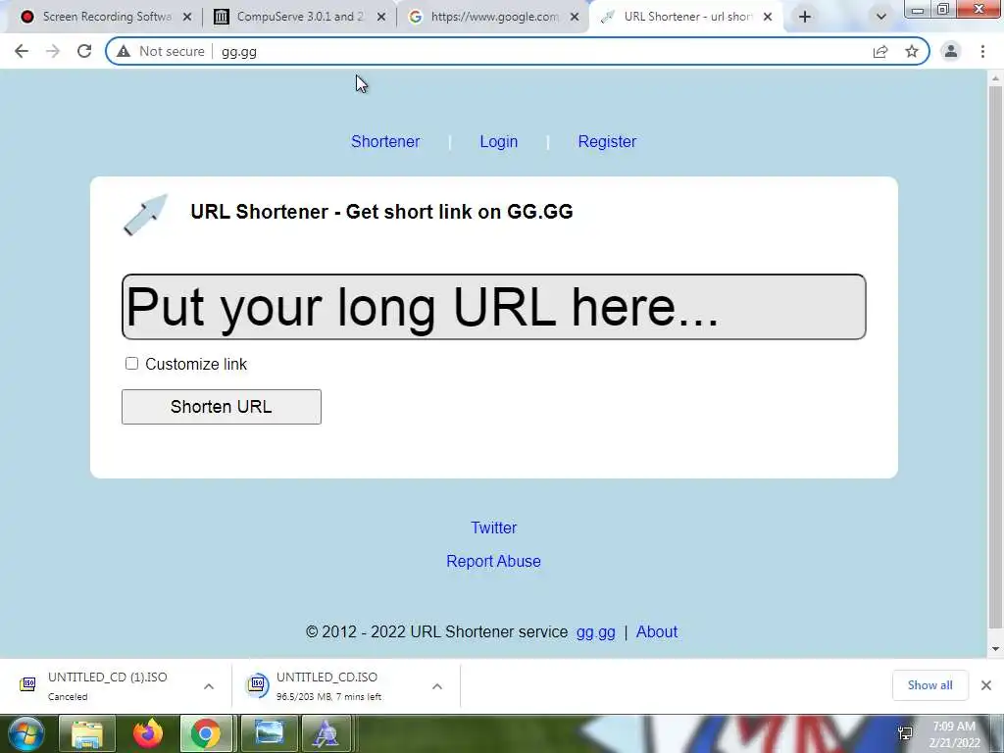Click the browser forward arrow
The image size is (1004, 753).
53,51
